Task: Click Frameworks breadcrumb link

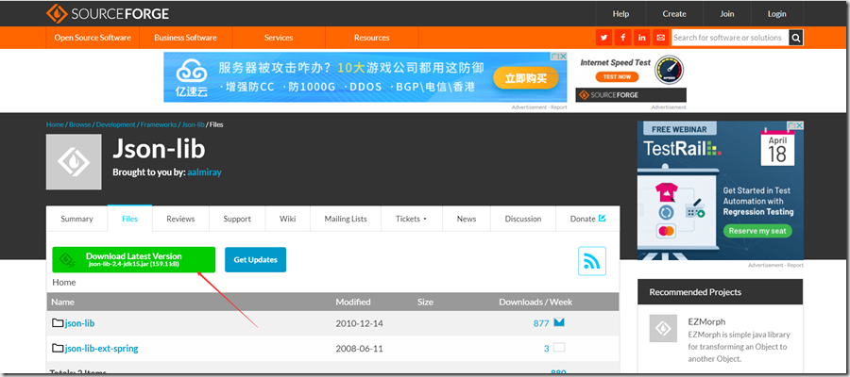Action: (x=159, y=124)
